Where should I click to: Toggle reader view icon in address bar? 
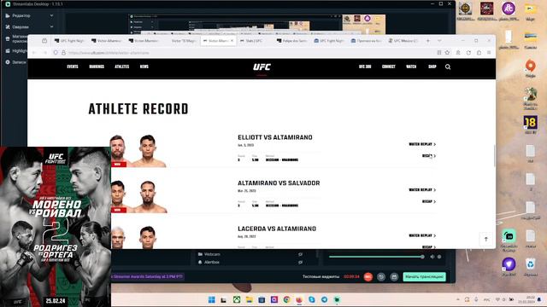439,53
